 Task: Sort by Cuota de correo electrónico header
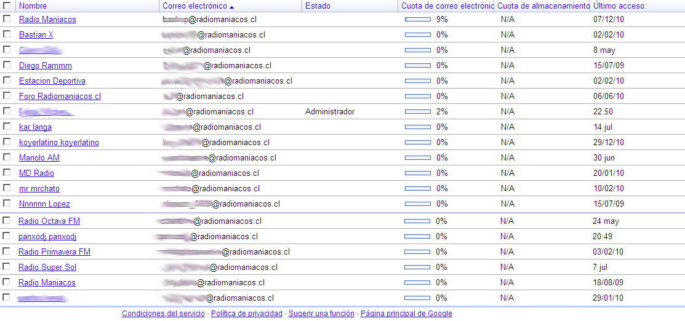pyautogui.click(x=447, y=6)
